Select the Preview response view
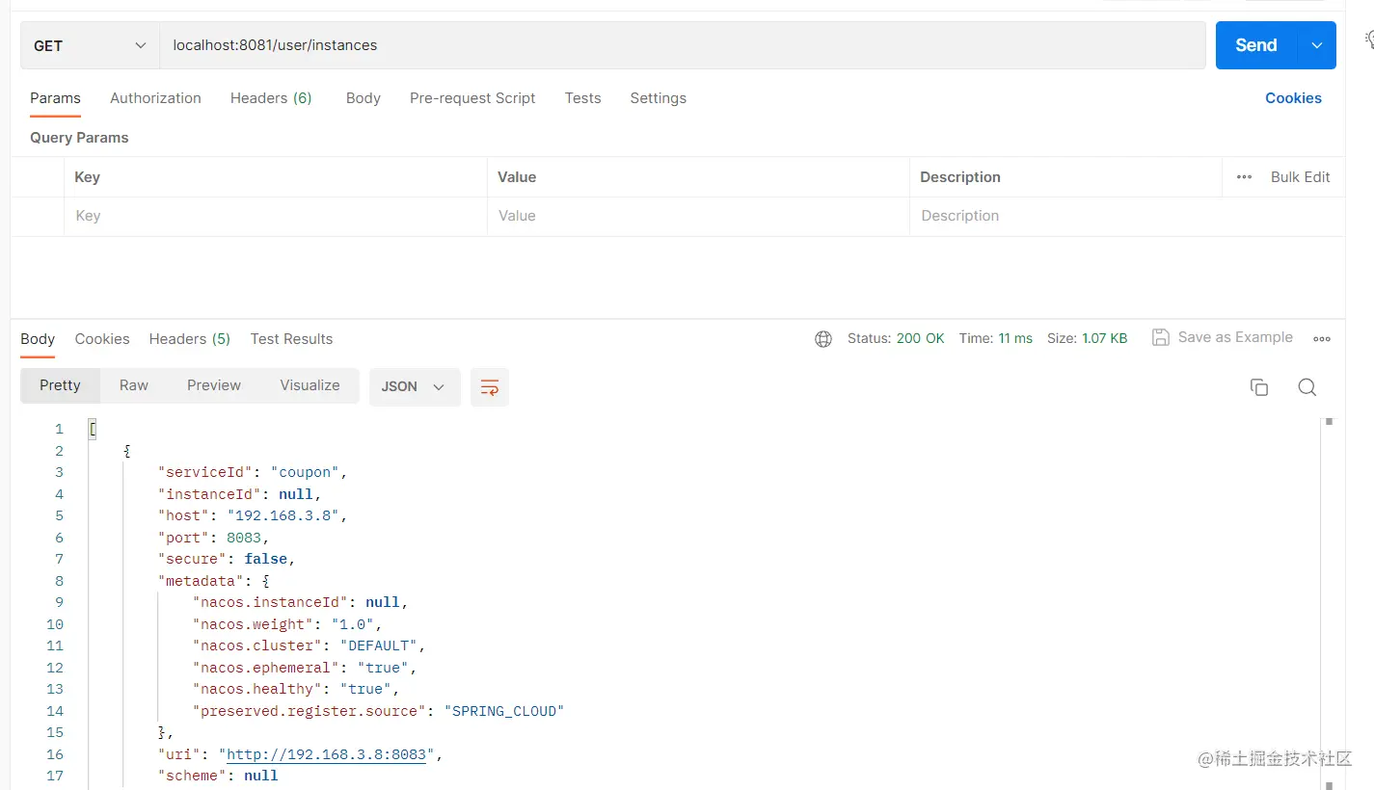Viewport: 1374px width, 790px height. pyautogui.click(x=214, y=385)
